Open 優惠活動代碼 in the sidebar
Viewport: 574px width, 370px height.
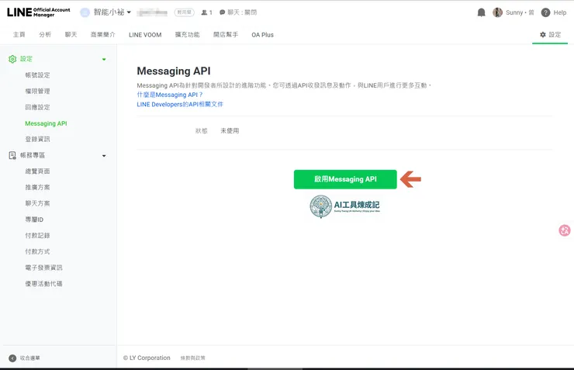pos(43,284)
